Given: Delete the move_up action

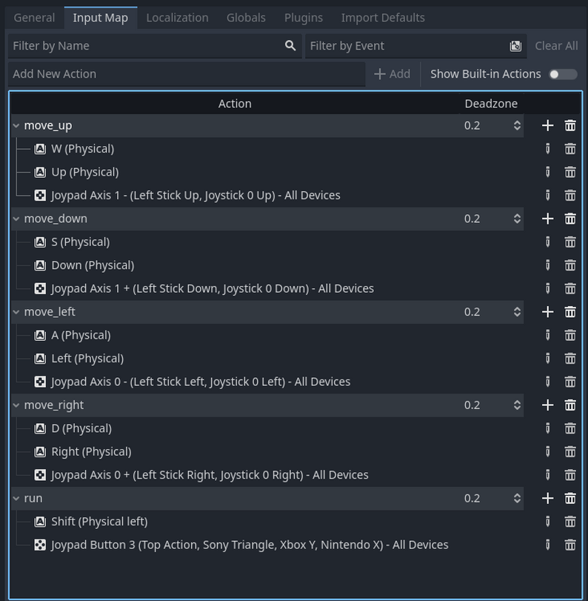Looking at the screenshot, I should tap(570, 125).
